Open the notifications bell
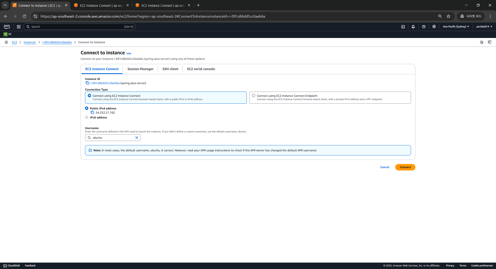Screen dimensions: 496x269 pyautogui.click(x=413, y=27)
